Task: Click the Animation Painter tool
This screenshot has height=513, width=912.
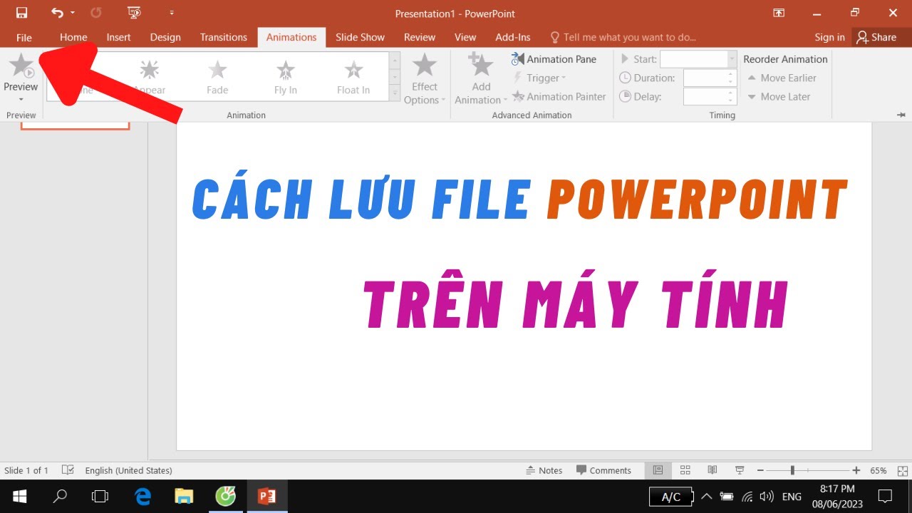Action: click(x=559, y=96)
